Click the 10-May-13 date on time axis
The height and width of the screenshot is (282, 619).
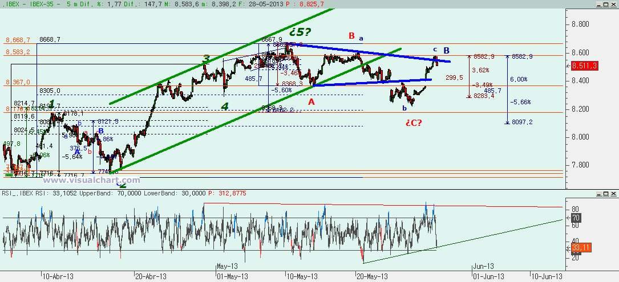coord(302,276)
